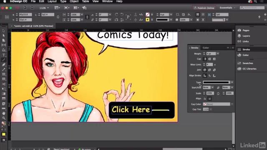Open the End arrowhead dropdown

point(232,87)
